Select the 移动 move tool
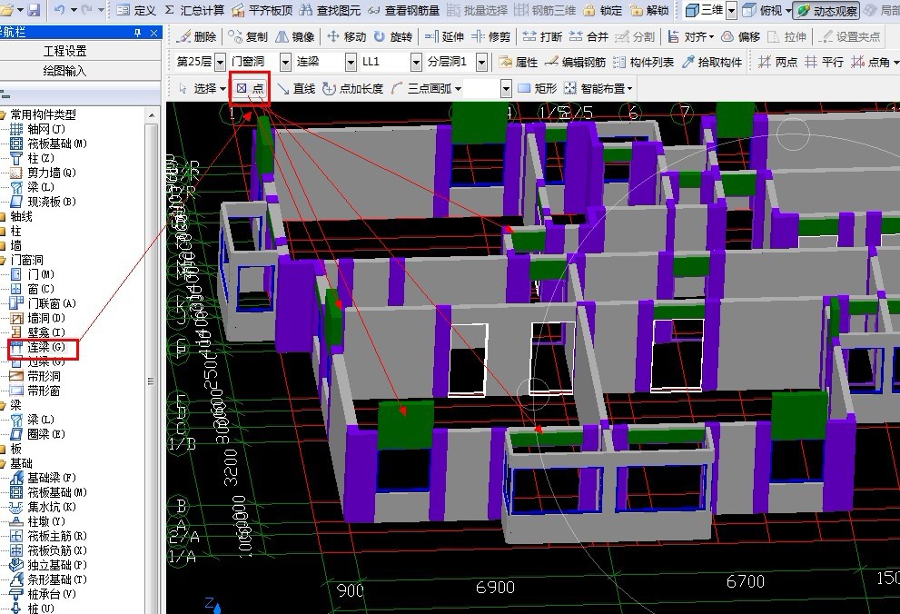Screen dimensions: 900x614 (x=346, y=36)
